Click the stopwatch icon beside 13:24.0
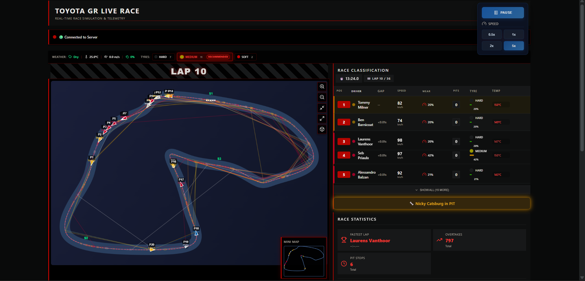 tap(342, 79)
